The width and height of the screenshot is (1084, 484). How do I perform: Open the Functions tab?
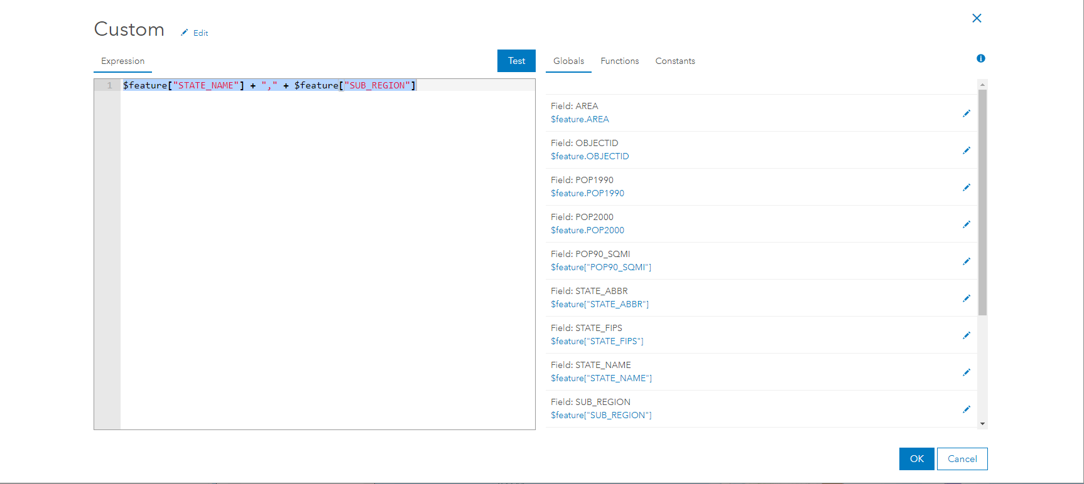pyautogui.click(x=620, y=61)
